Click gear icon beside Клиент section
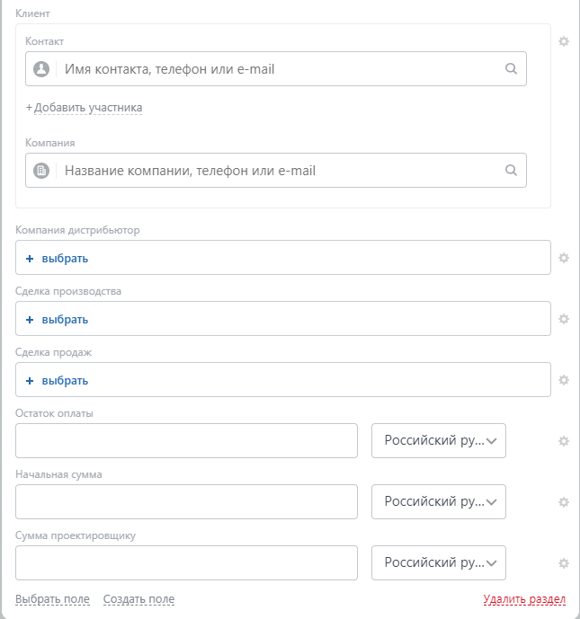This screenshot has width=580, height=619. [x=564, y=41]
